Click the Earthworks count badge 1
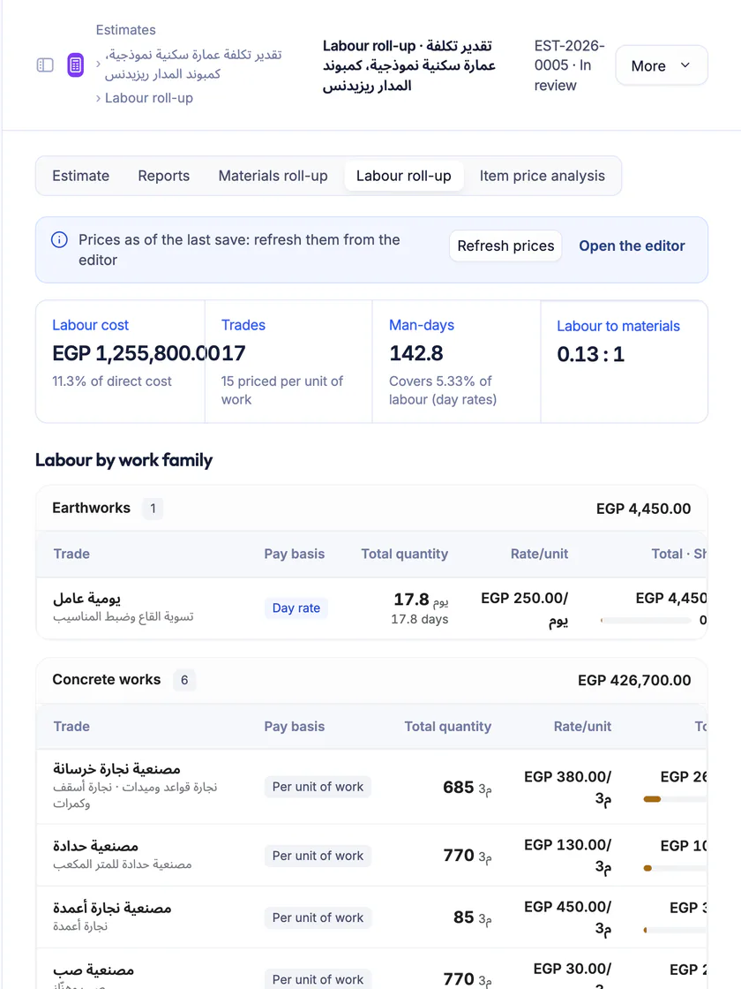 (153, 509)
